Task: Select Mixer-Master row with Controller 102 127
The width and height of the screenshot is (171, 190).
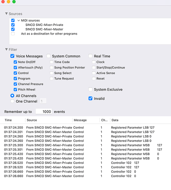Action: (85, 167)
